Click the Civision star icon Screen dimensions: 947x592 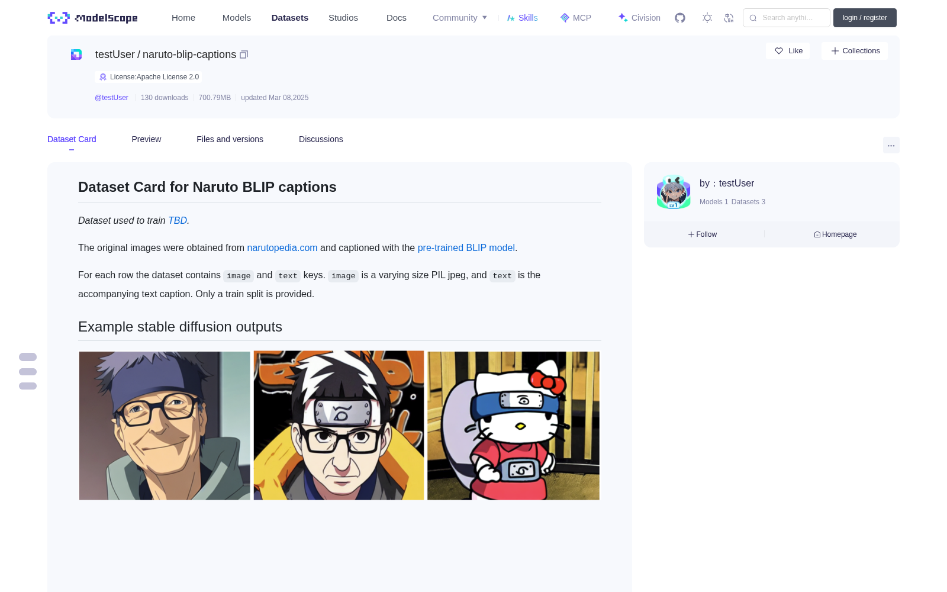click(623, 18)
